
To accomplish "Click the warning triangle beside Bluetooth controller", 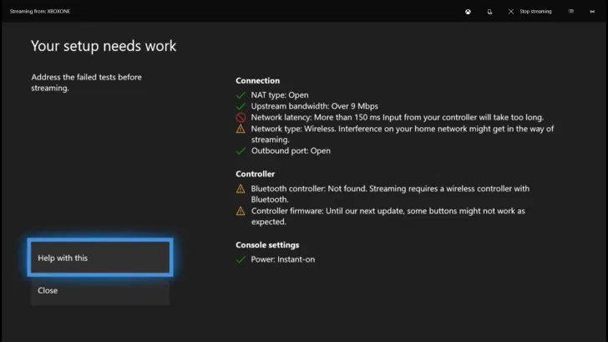I will pos(241,189).
